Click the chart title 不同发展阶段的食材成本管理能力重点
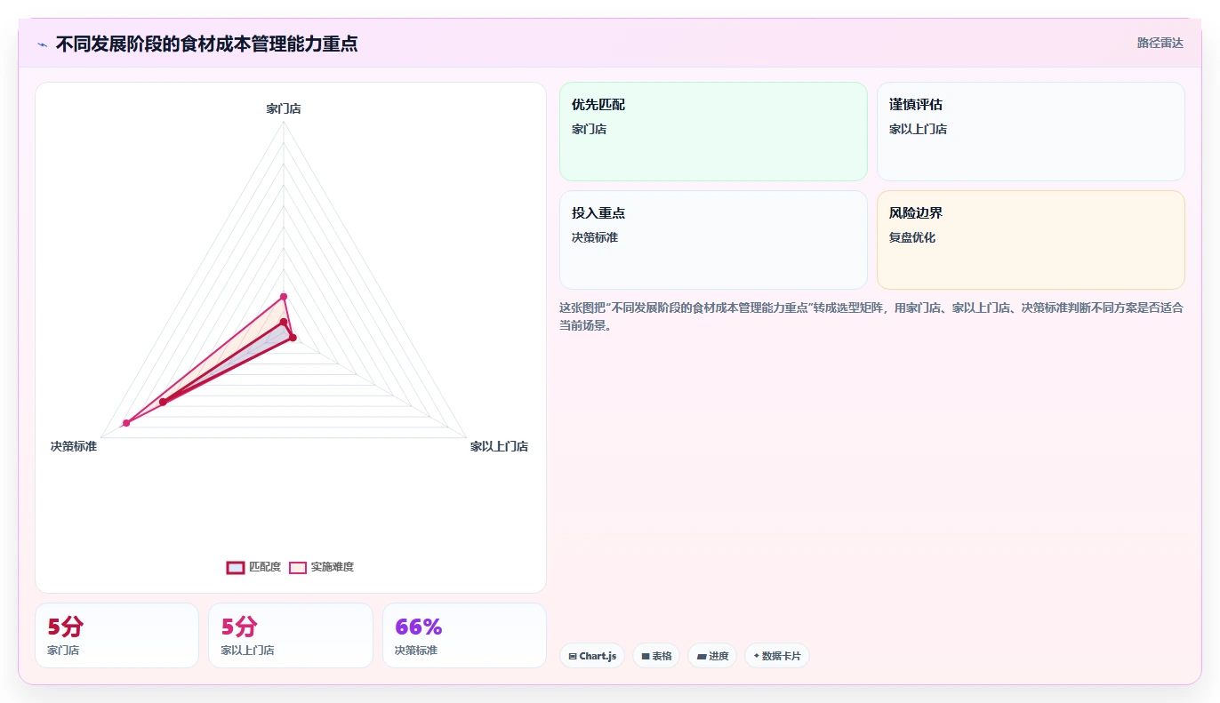This screenshot has width=1220, height=703. coord(207,44)
